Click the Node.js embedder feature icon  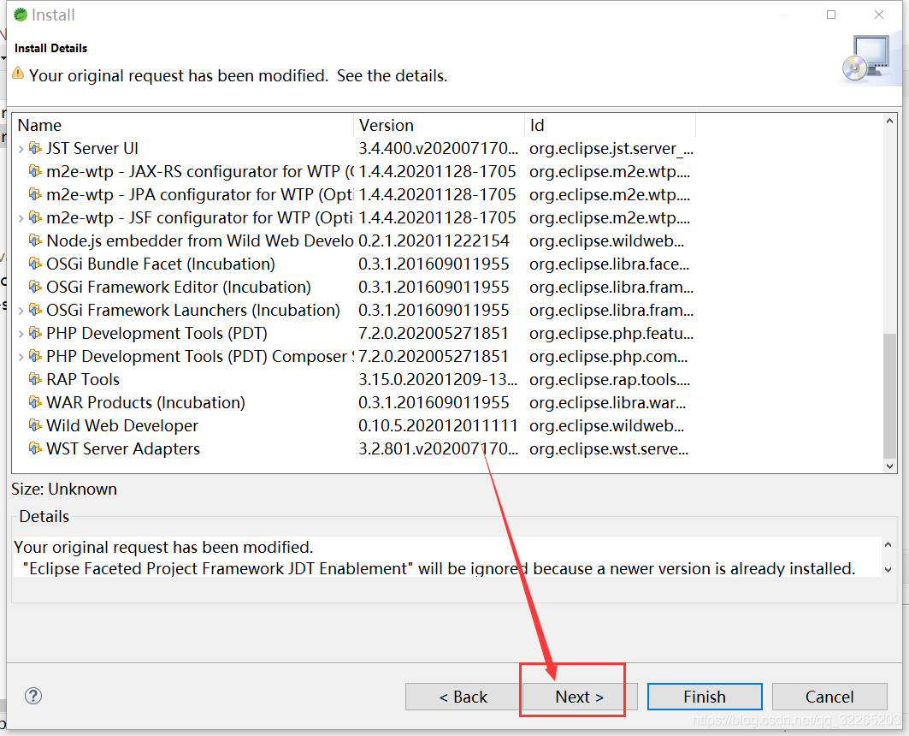point(35,240)
